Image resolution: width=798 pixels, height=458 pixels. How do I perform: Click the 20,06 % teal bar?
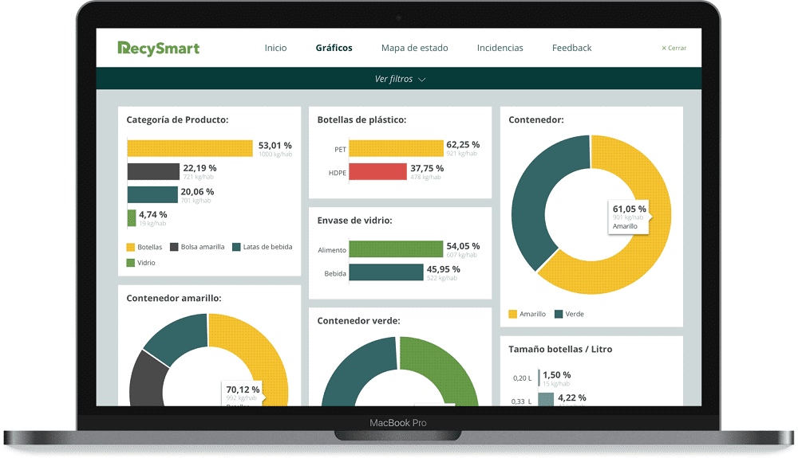click(x=152, y=194)
